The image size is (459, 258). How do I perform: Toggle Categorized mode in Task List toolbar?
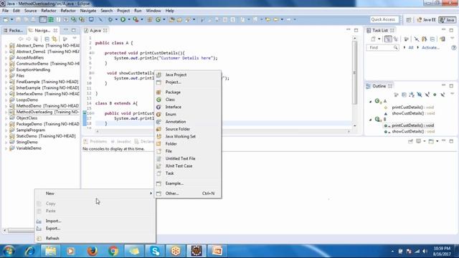(388, 39)
